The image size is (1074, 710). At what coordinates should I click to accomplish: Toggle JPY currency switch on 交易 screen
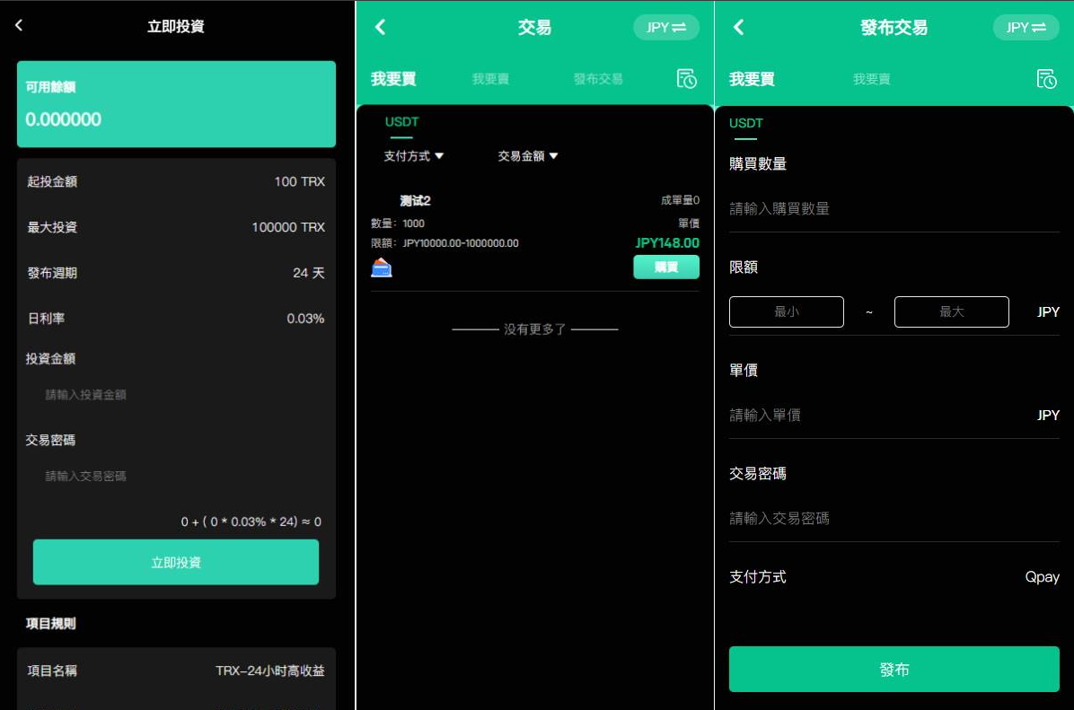click(x=666, y=28)
